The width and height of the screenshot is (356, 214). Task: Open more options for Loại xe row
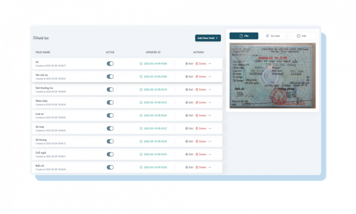point(210,115)
